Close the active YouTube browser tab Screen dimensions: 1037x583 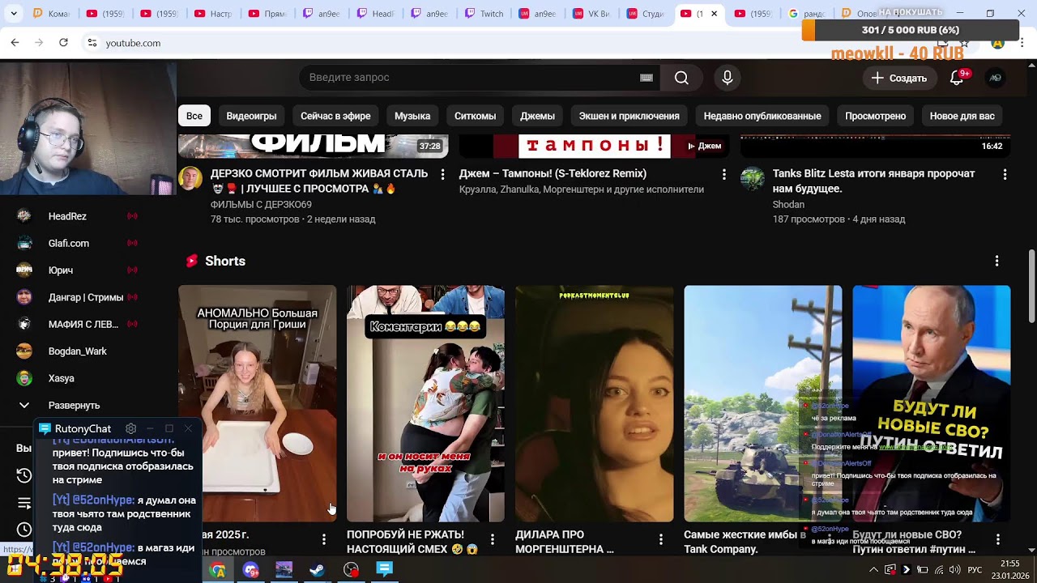click(714, 14)
